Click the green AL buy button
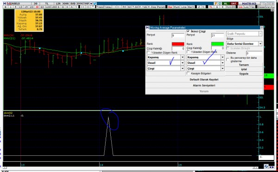 pos(226,4)
